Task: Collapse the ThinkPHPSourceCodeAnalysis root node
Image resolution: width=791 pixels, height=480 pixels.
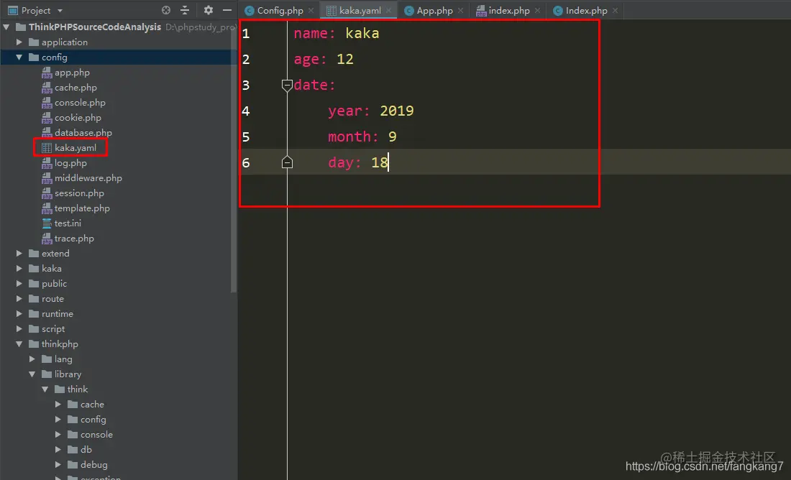Action: [x=6, y=27]
